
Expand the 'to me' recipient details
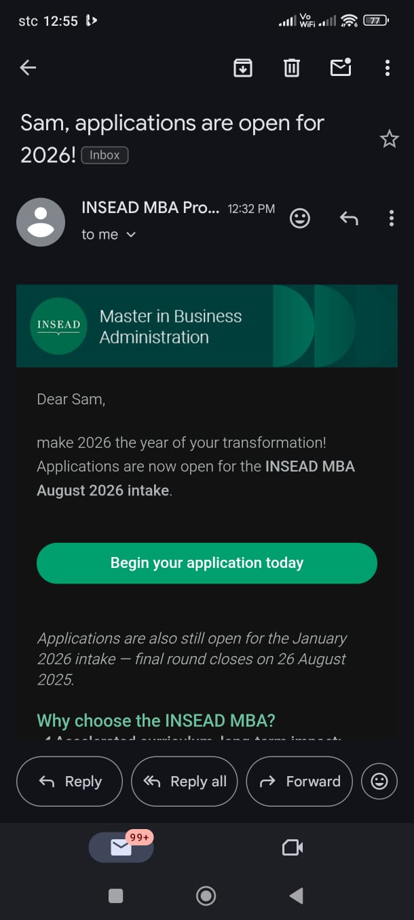[109, 235]
